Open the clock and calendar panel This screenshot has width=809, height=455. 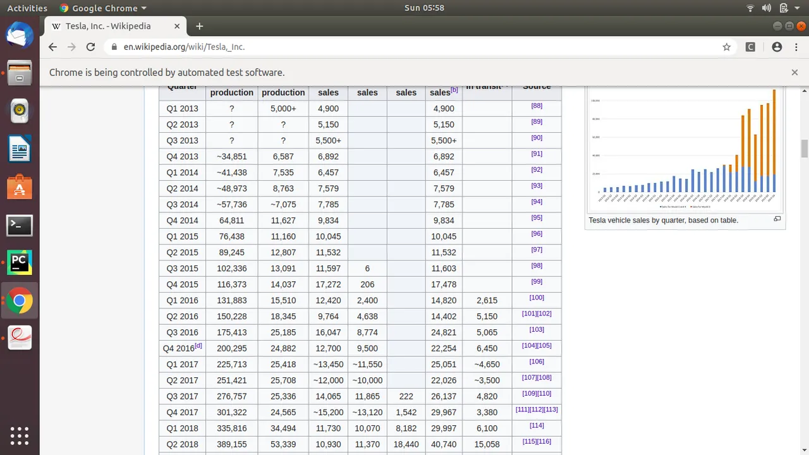[424, 8]
